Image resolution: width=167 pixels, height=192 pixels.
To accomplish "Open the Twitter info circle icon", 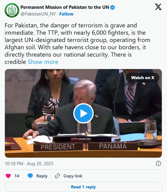I will point(158,163).
